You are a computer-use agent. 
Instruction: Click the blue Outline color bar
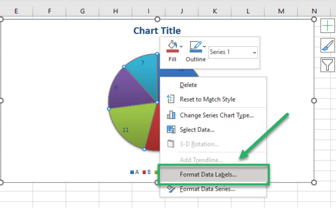point(196,51)
